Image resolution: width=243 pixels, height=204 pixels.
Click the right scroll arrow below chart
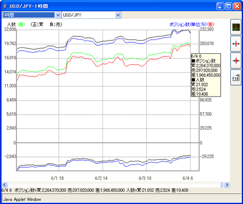click(x=227, y=184)
